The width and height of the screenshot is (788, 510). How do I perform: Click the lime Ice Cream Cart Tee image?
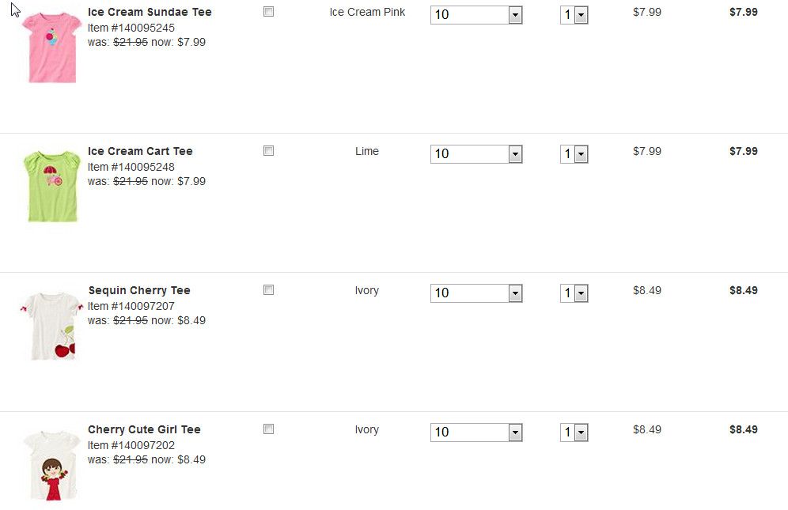[52, 186]
